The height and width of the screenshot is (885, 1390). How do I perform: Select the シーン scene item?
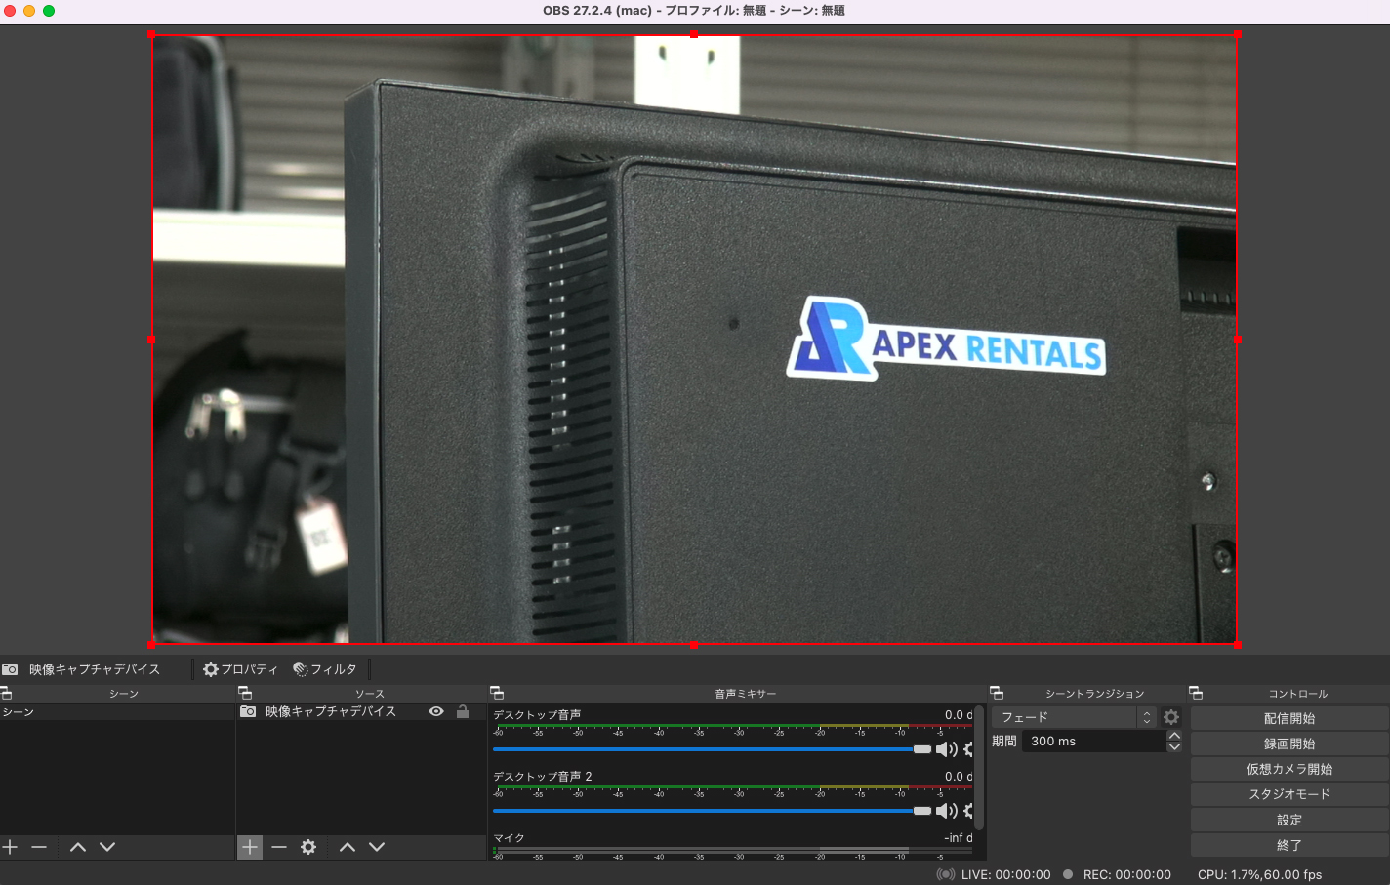(117, 712)
